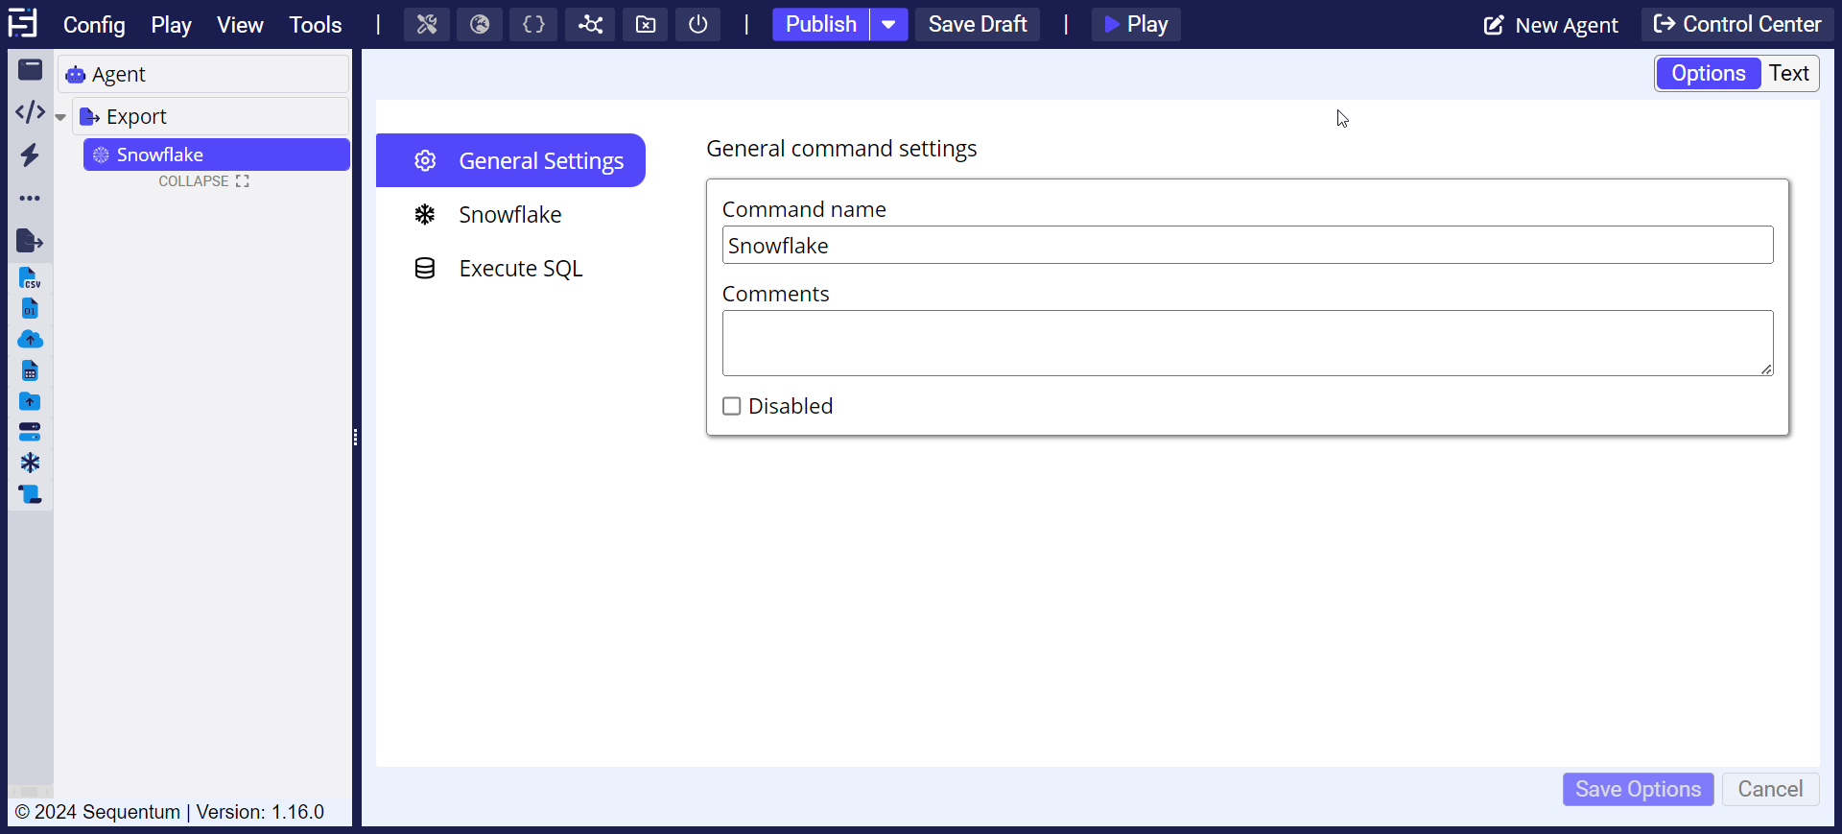Open the Config menu
The image size is (1842, 834).
tap(94, 25)
